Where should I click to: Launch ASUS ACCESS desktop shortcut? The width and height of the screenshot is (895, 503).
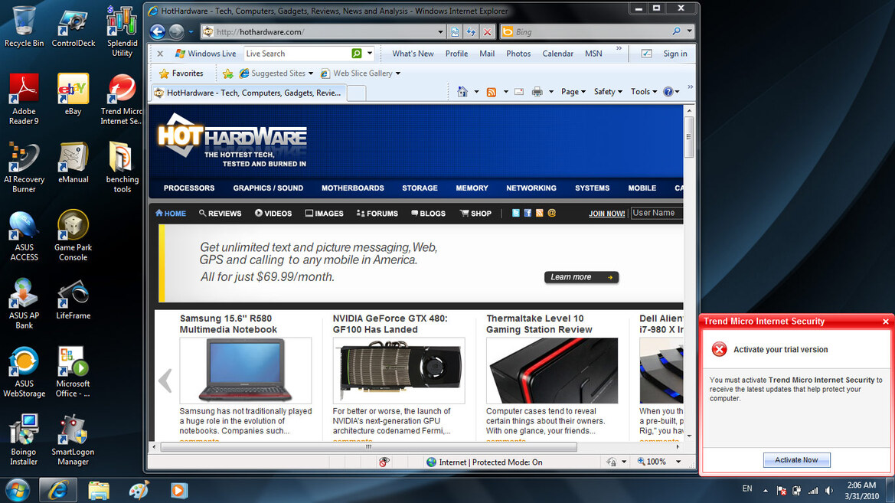pyautogui.click(x=24, y=236)
